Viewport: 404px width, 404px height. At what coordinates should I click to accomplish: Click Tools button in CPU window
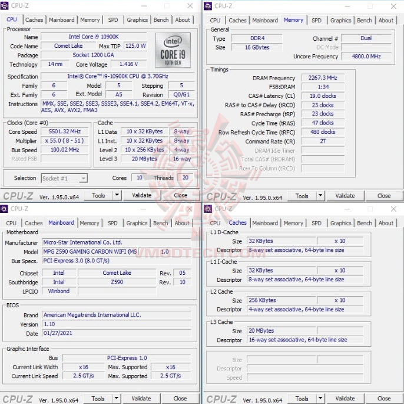point(99,195)
